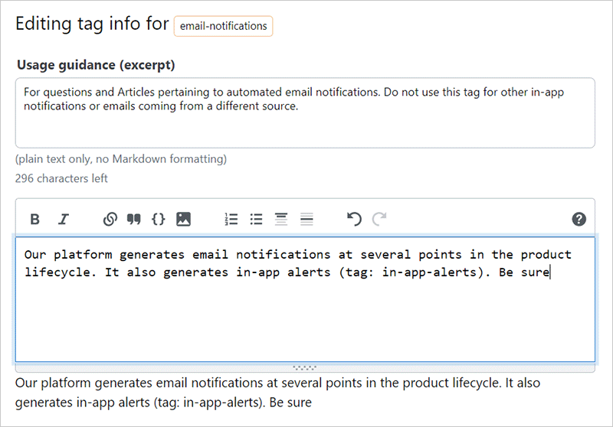The width and height of the screenshot is (613, 427).
Task: Apply italic formatting from the toolbar
Action: point(64,220)
